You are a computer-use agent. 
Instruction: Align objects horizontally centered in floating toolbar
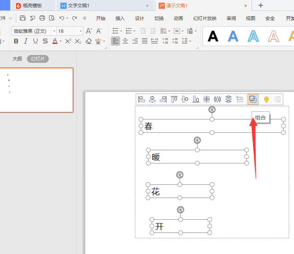(152, 99)
